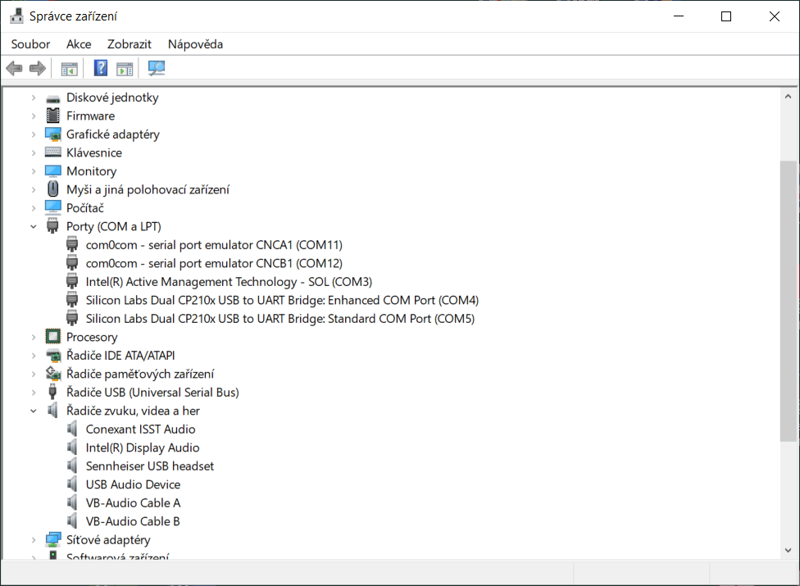Click the Grafické adaptéry device icon
The image size is (800, 586).
pyautogui.click(x=53, y=134)
